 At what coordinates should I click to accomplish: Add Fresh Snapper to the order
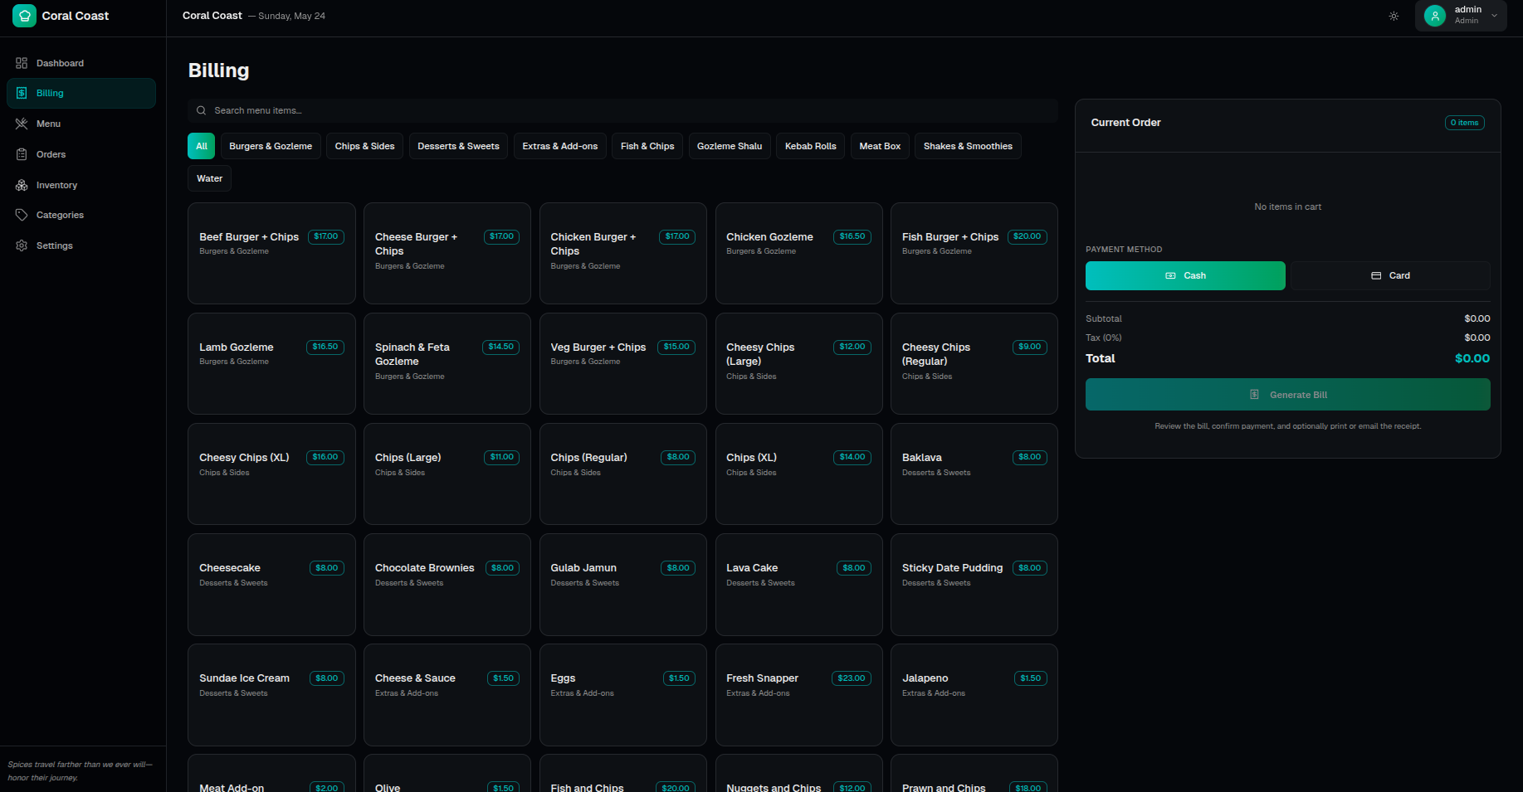click(x=799, y=695)
